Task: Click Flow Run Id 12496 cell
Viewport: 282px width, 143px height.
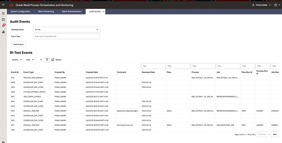Action: pos(243,111)
